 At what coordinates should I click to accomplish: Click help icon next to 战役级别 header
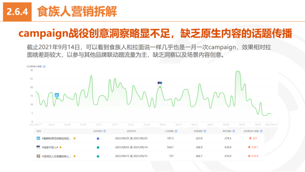point(104,131)
